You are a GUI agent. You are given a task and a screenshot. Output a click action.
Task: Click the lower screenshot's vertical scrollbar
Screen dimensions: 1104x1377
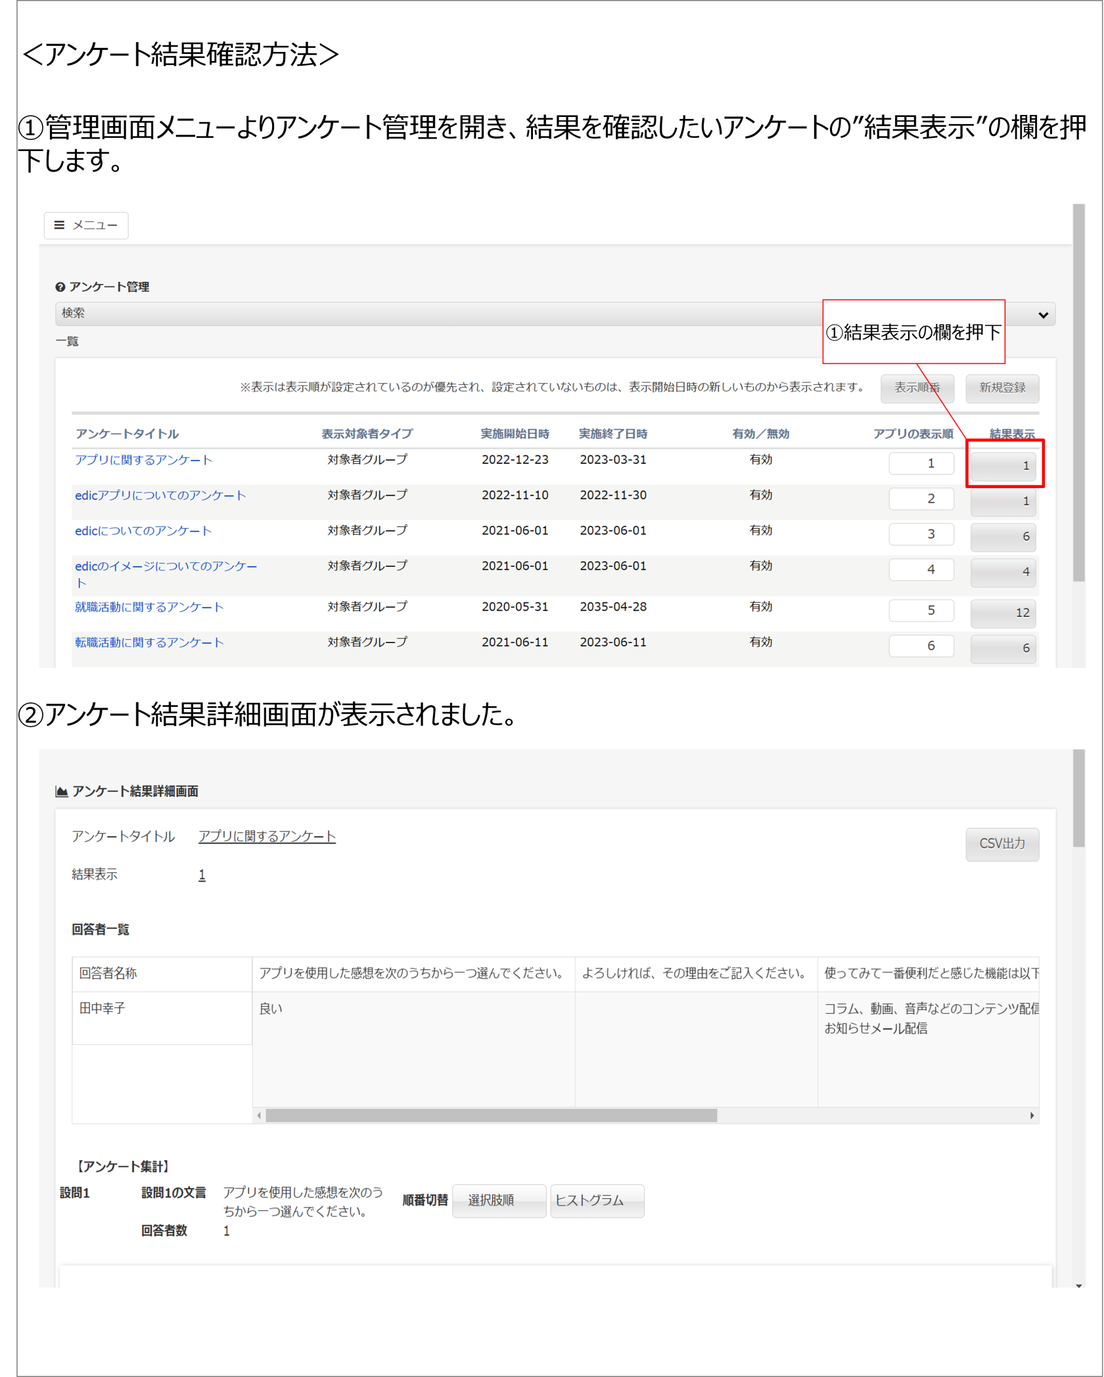[1078, 798]
